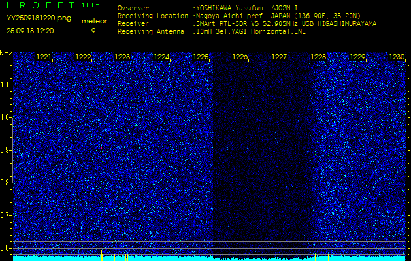Click the 1228 time label
The height and width of the screenshot is (261, 411).
(x=318, y=57)
